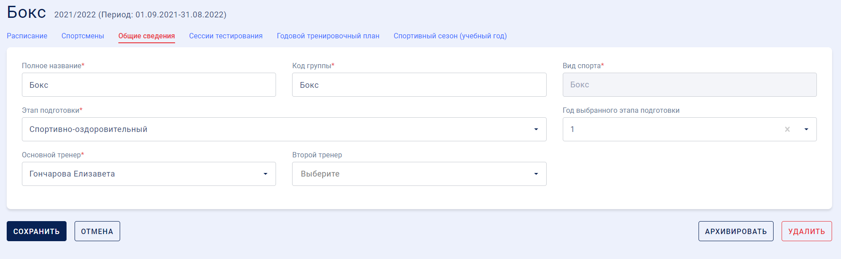Expand Год выбранного этапа подготовки dropdown arrow
Image resolution: width=841 pixels, height=259 pixels.
point(806,129)
